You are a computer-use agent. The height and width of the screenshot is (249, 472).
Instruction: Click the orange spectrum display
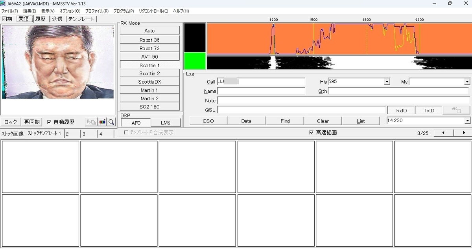pos(339,38)
